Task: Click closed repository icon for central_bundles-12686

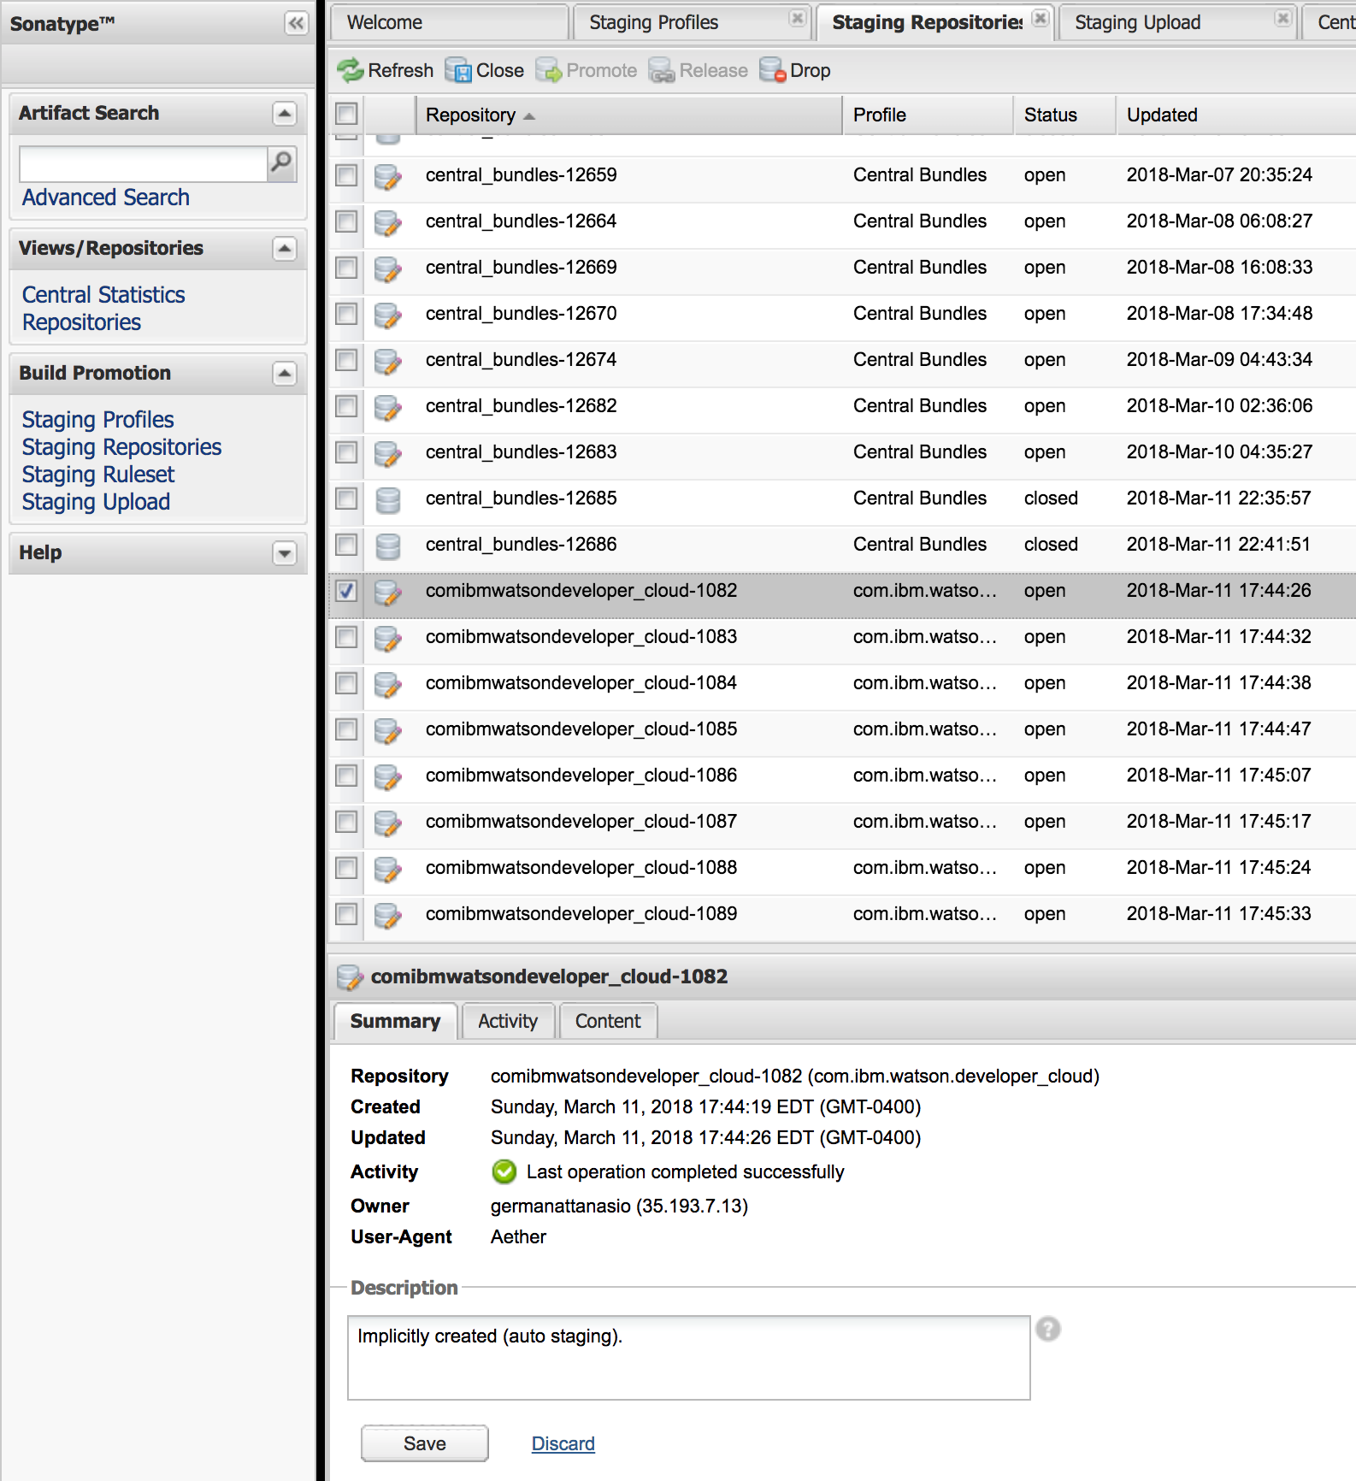Action: pos(388,546)
